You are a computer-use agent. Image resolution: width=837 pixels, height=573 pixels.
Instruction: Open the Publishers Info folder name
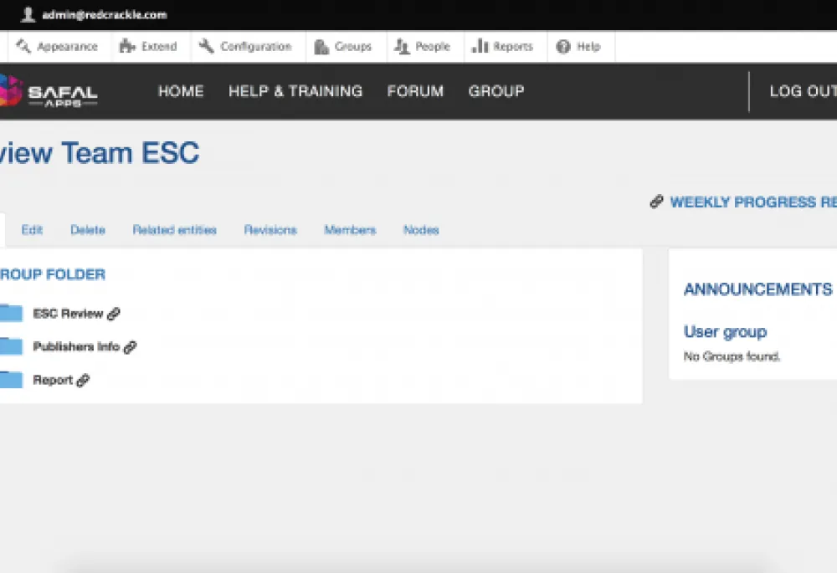[x=76, y=347]
